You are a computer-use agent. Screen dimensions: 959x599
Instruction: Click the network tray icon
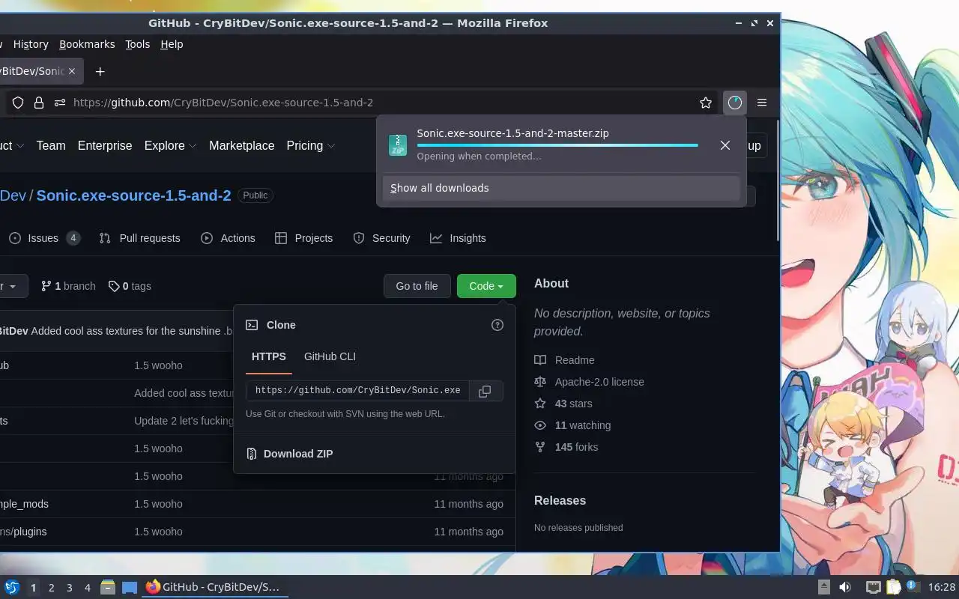click(873, 588)
